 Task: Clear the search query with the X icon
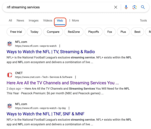tap(116, 7)
